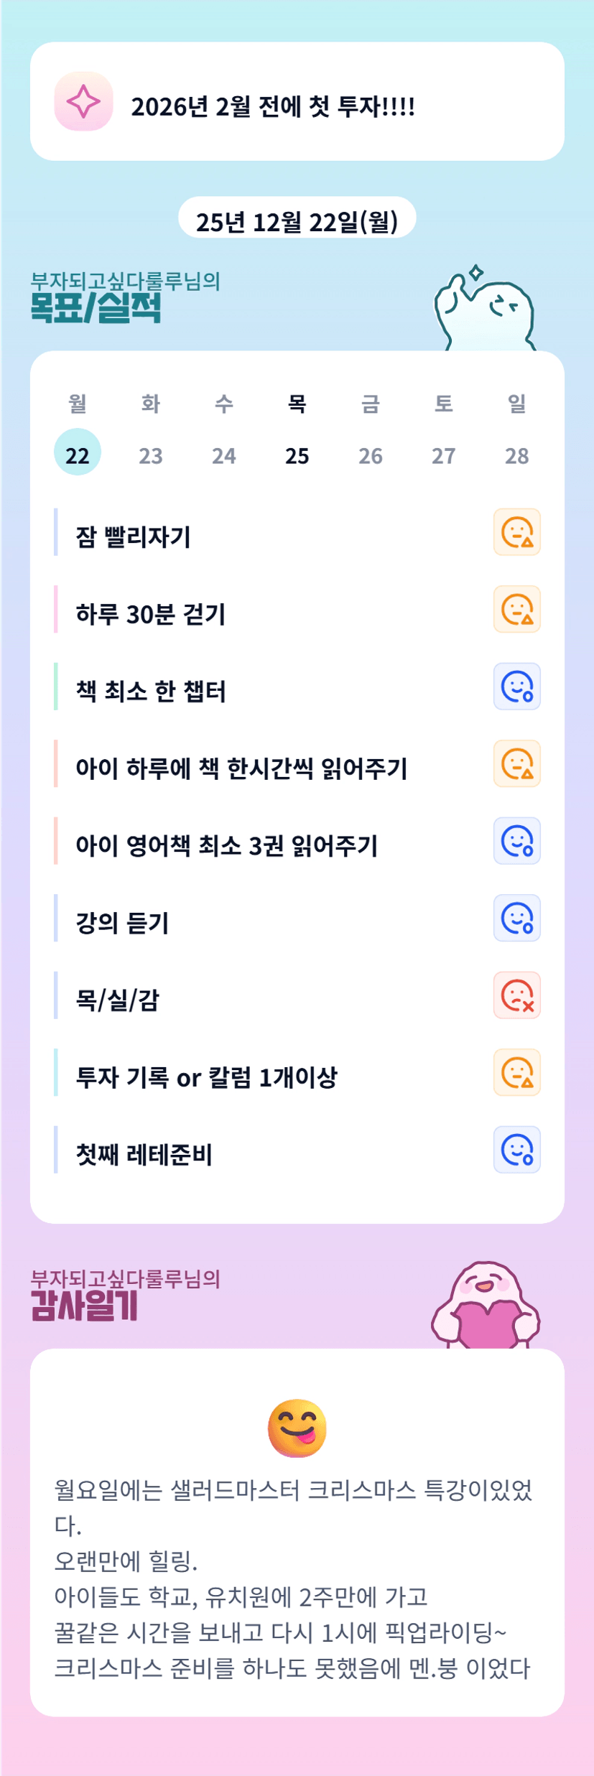Click status icon for 아이 하루에 책 한시간씩 읽어주기

click(x=516, y=764)
